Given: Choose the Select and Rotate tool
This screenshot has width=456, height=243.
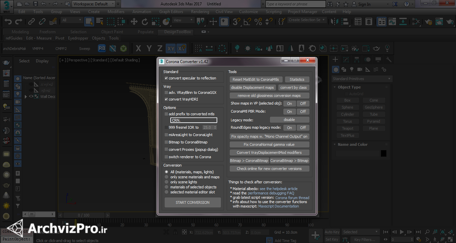Looking at the screenshot, I should tap(145, 21).
